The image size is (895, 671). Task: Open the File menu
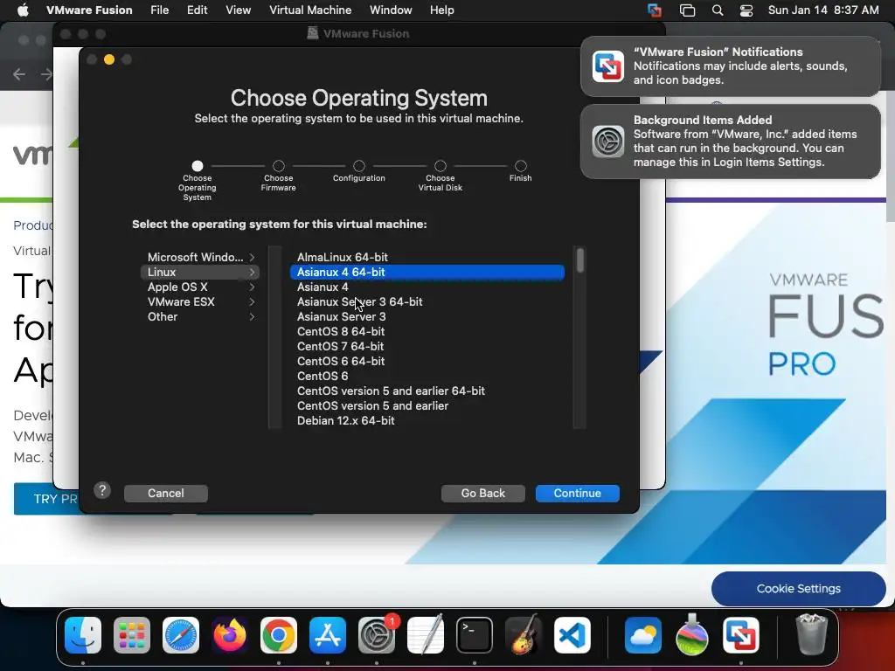(160, 10)
